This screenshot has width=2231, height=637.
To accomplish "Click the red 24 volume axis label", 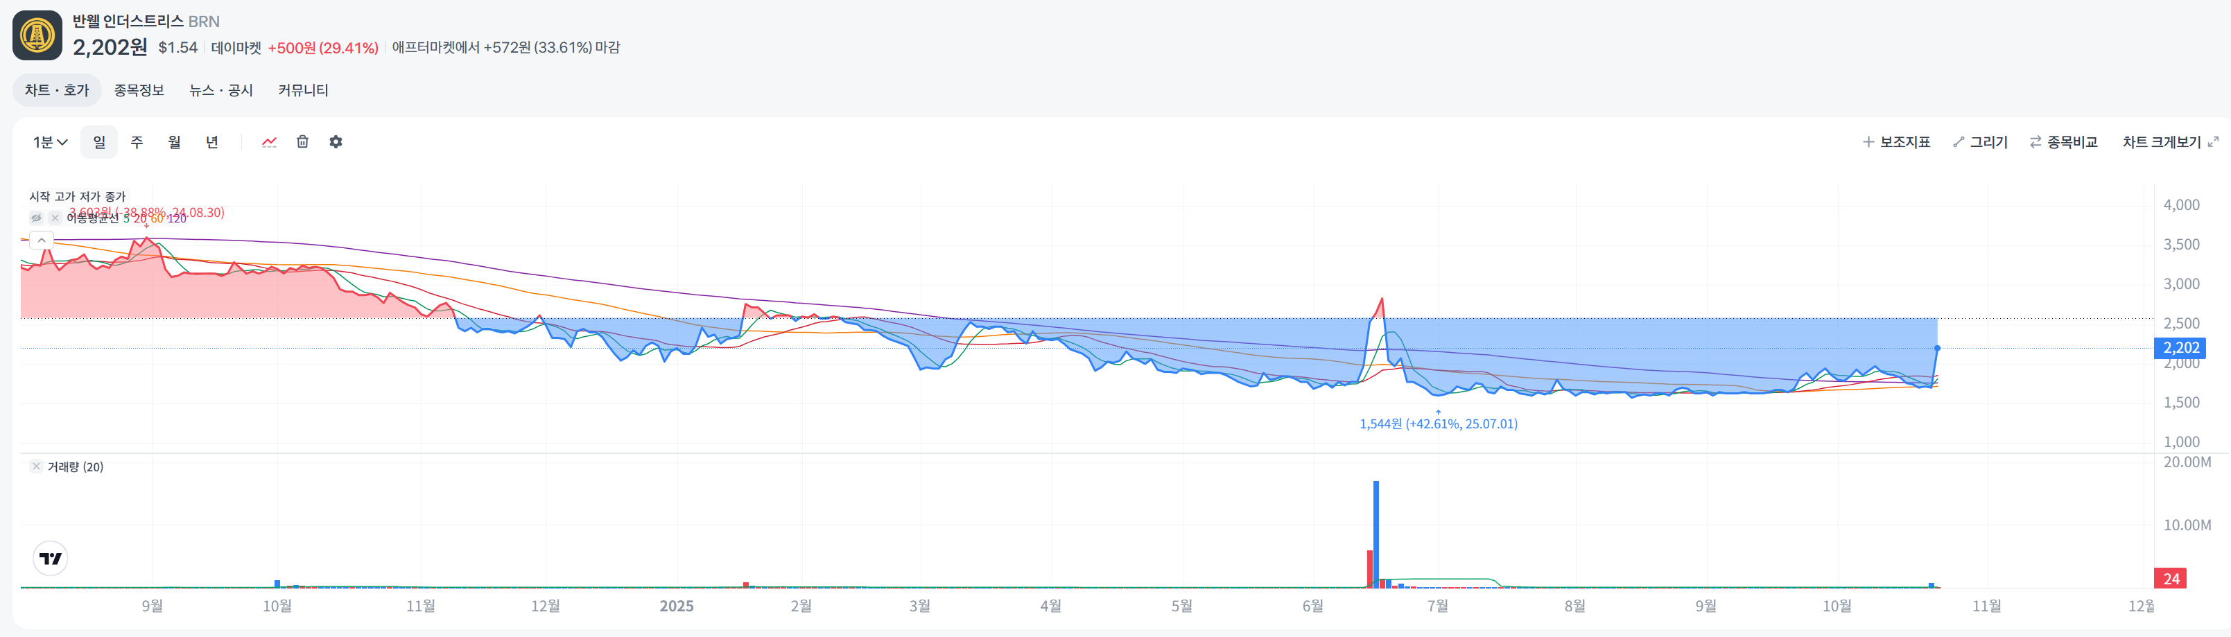I will [x=2171, y=579].
